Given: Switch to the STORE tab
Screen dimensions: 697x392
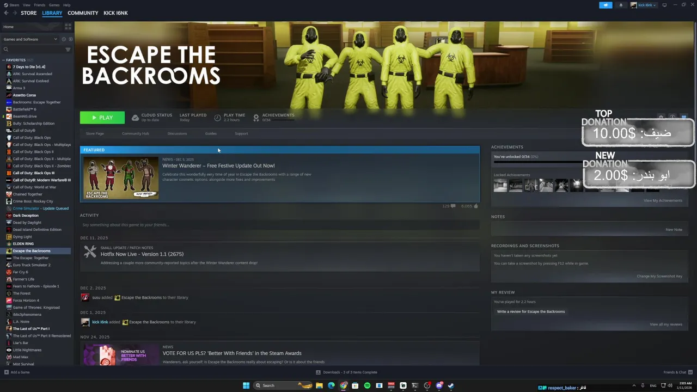Looking at the screenshot, I should coord(29,13).
